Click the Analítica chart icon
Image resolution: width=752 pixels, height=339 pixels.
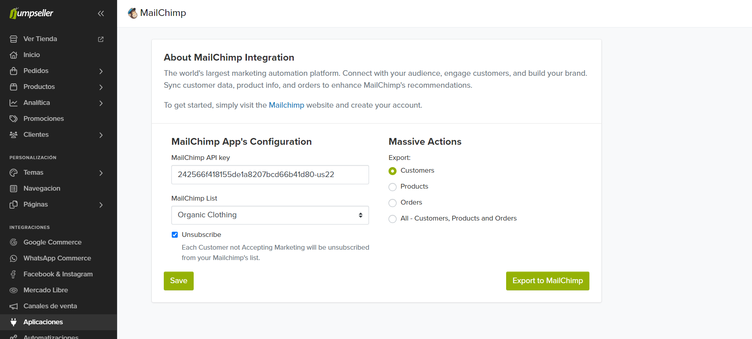(x=14, y=103)
